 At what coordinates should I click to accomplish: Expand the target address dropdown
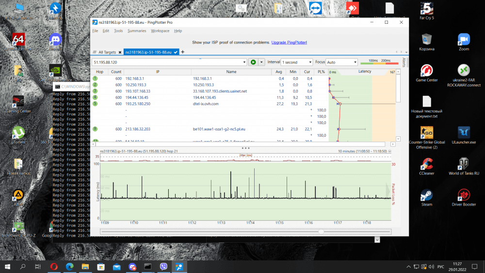244,62
